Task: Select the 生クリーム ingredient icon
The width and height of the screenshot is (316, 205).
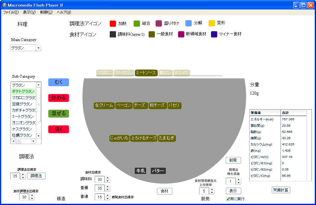Action: coord(104,105)
